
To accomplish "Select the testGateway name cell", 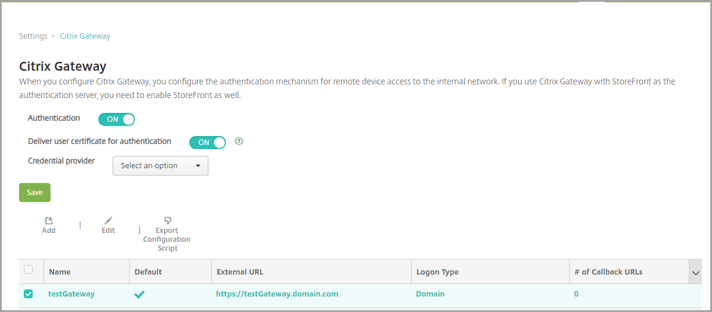I will (71, 294).
